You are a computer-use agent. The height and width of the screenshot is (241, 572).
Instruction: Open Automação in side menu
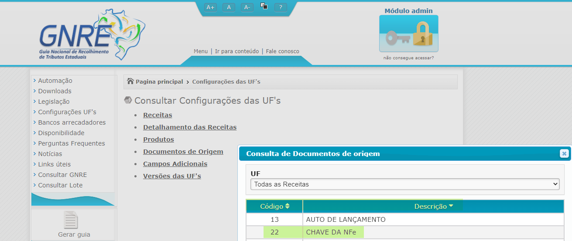pyautogui.click(x=55, y=81)
